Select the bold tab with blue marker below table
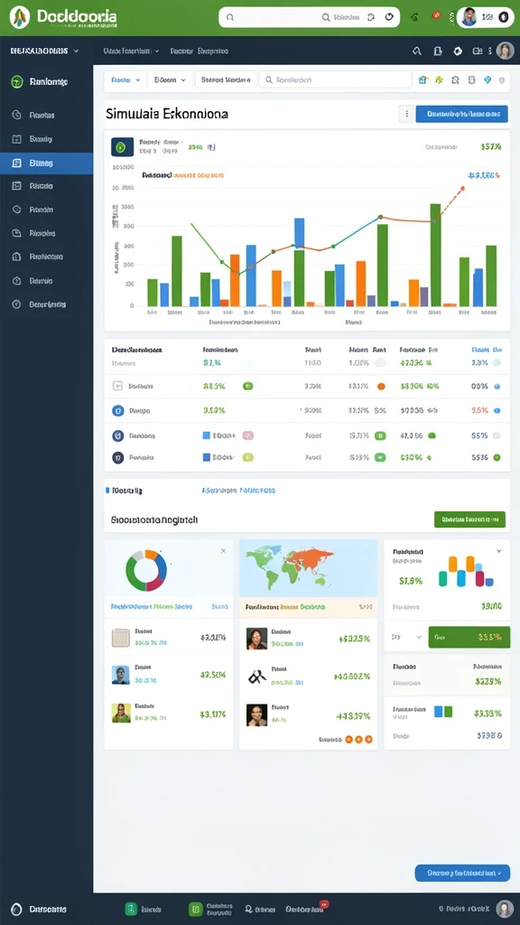 click(x=126, y=491)
